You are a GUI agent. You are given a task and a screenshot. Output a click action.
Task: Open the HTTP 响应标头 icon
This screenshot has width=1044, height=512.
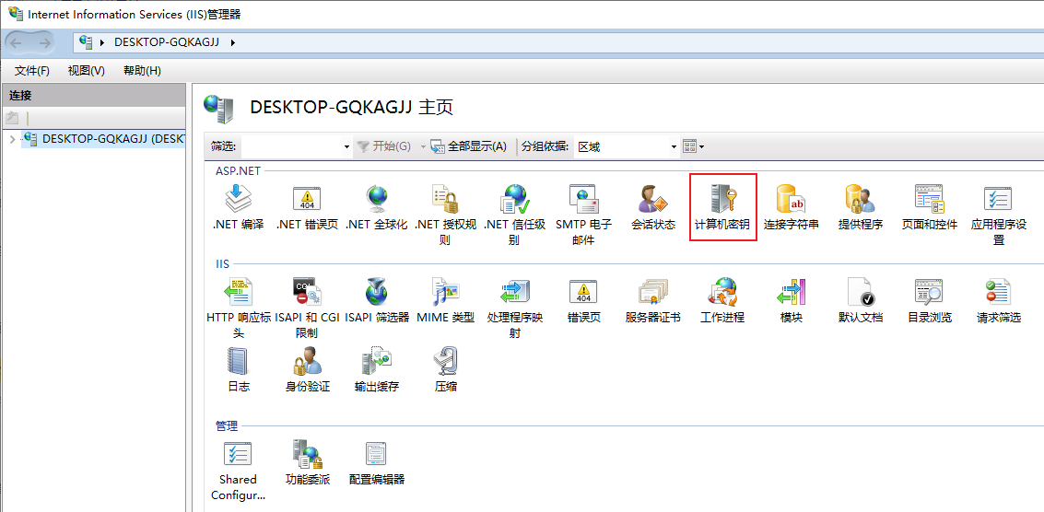click(x=239, y=292)
